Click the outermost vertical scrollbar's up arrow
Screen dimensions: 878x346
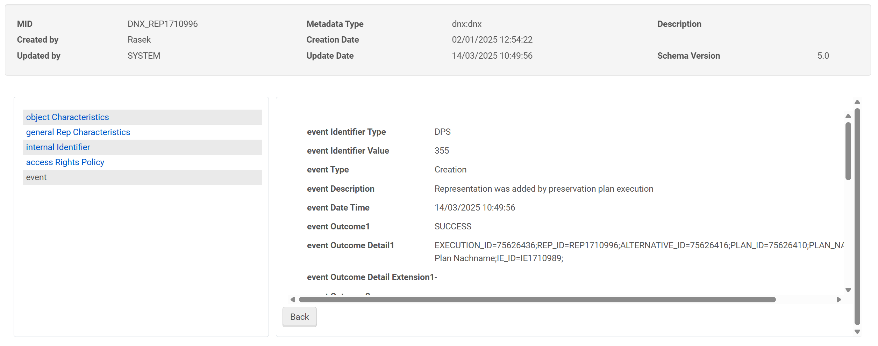(857, 102)
